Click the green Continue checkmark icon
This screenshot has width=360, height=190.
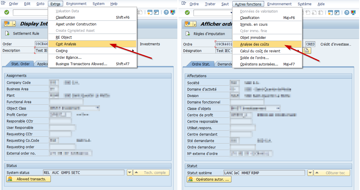click(x=6, y=13)
